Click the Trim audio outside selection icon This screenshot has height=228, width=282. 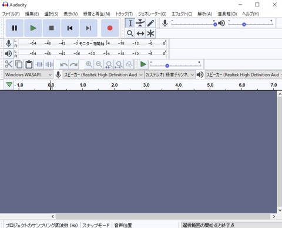coord(39,64)
